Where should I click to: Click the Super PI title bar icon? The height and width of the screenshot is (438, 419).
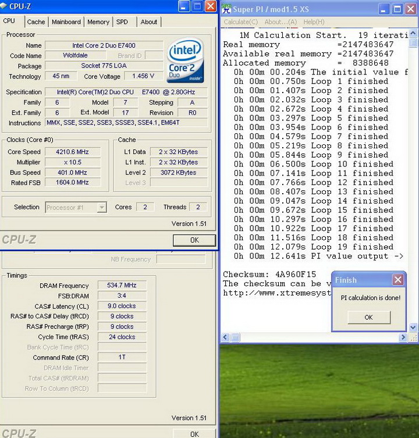pyautogui.click(x=226, y=9)
